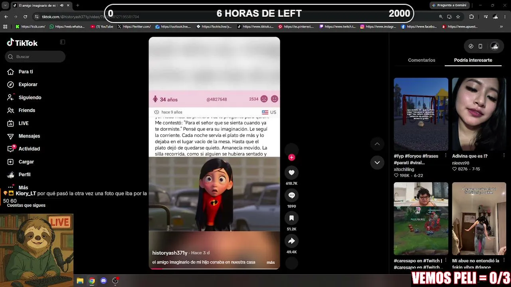
Task: Open the Pregunta a Gemini button
Action: [449, 5]
